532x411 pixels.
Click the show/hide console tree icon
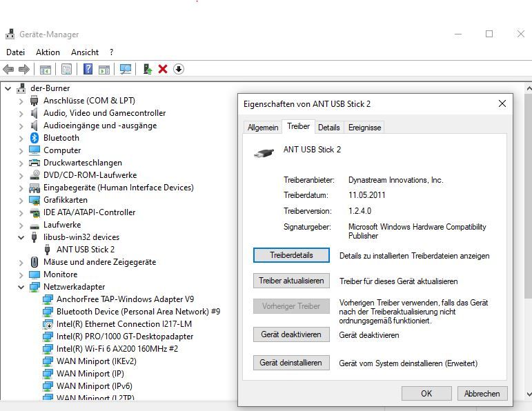pos(45,69)
